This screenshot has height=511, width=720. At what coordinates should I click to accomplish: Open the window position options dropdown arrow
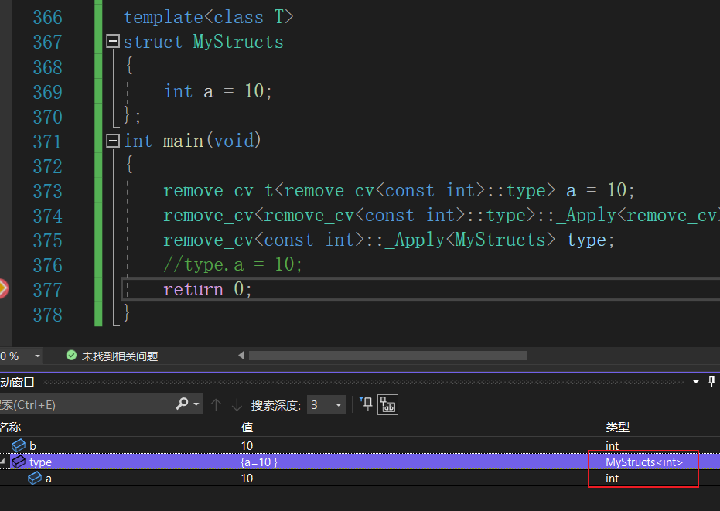pos(696,382)
